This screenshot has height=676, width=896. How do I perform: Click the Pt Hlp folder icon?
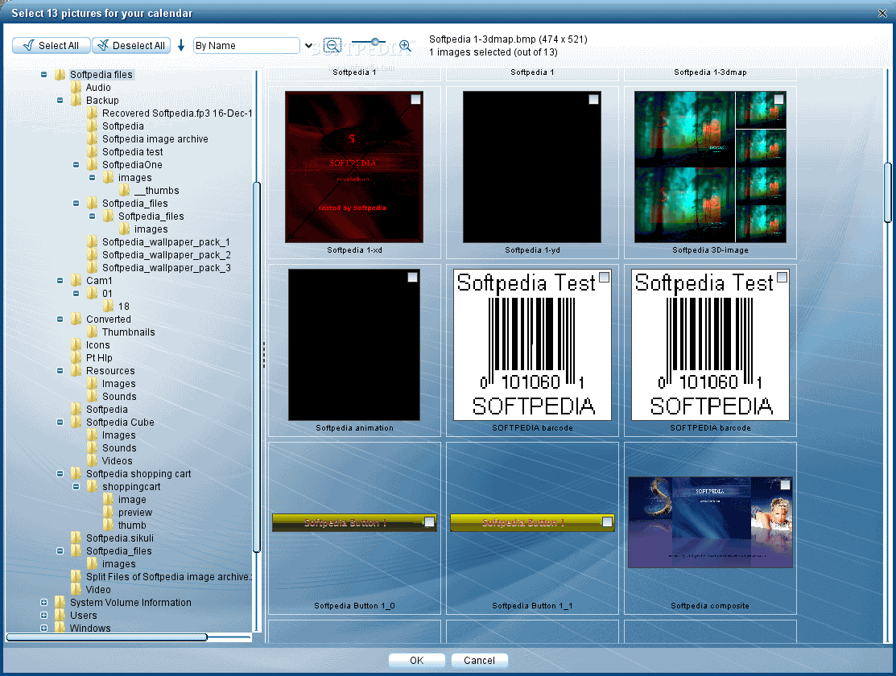pos(76,357)
